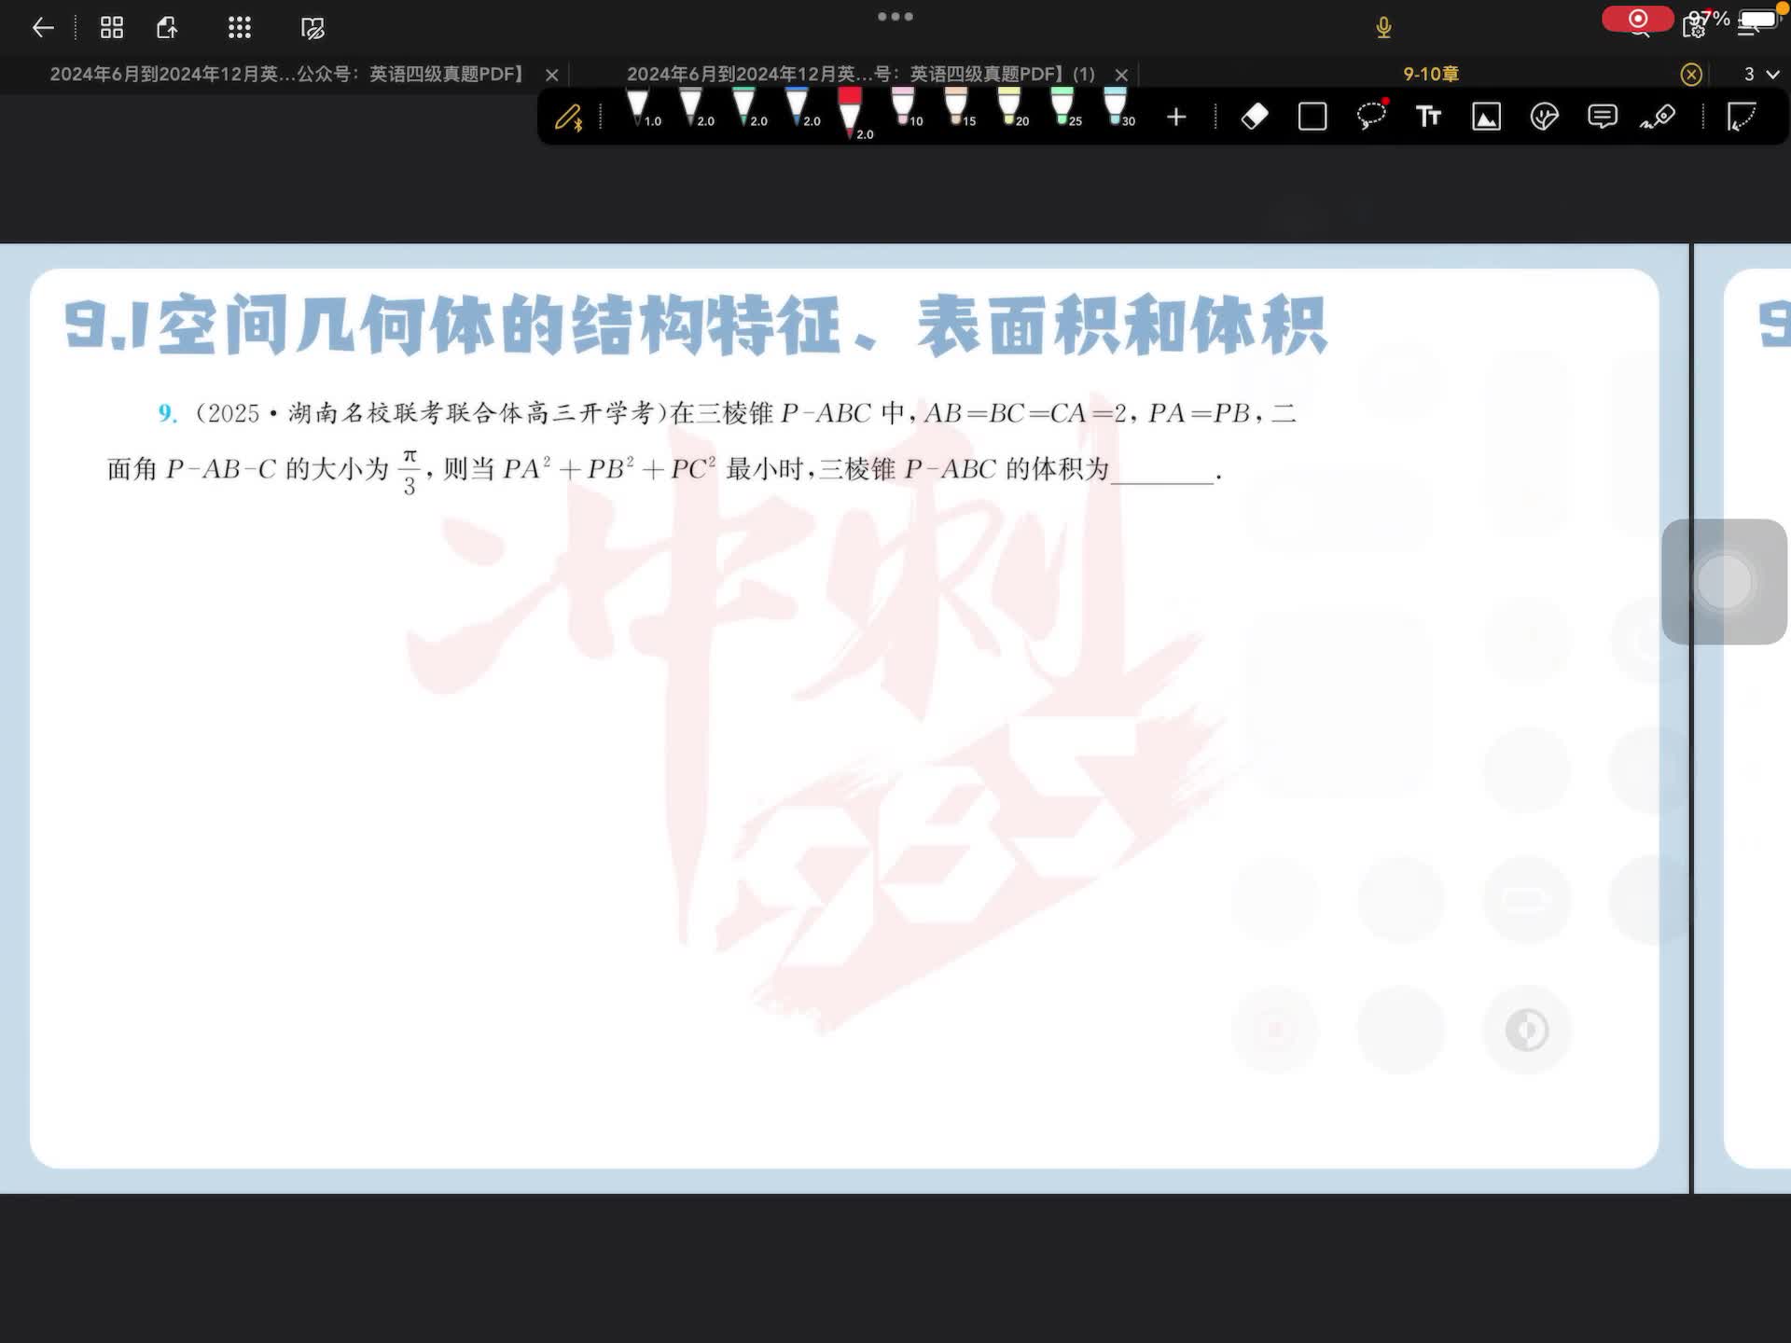Open the sticker tool

(1544, 117)
